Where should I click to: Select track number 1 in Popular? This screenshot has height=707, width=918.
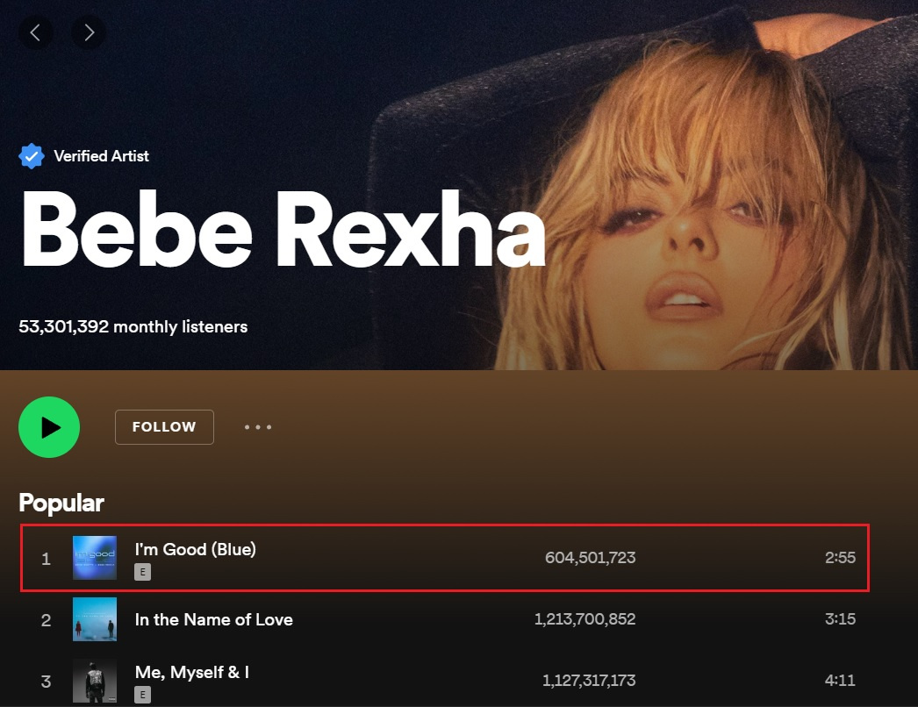(x=47, y=559)
